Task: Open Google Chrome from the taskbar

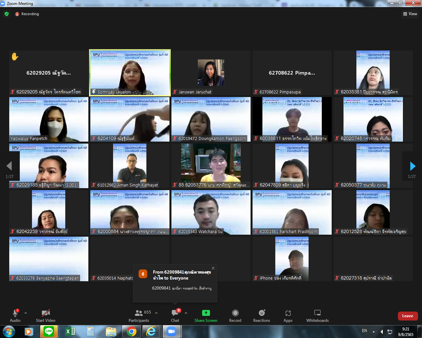Action: coord(131,331)
